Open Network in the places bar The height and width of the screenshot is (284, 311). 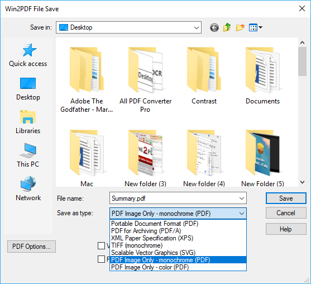28,189
